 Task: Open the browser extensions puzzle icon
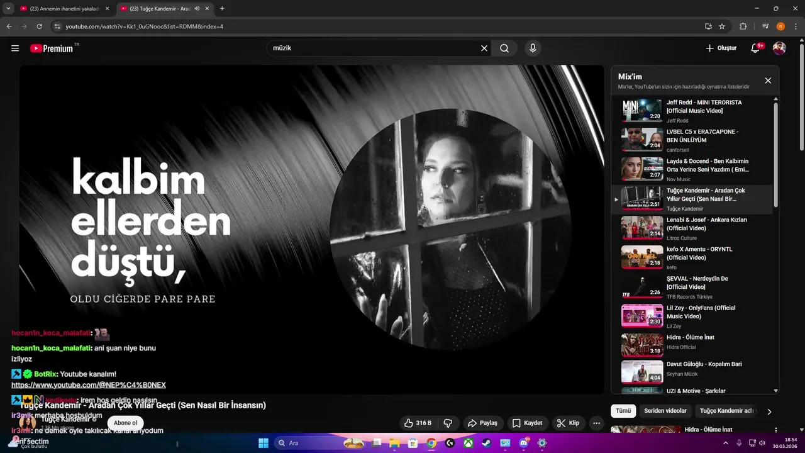[743, 26]
